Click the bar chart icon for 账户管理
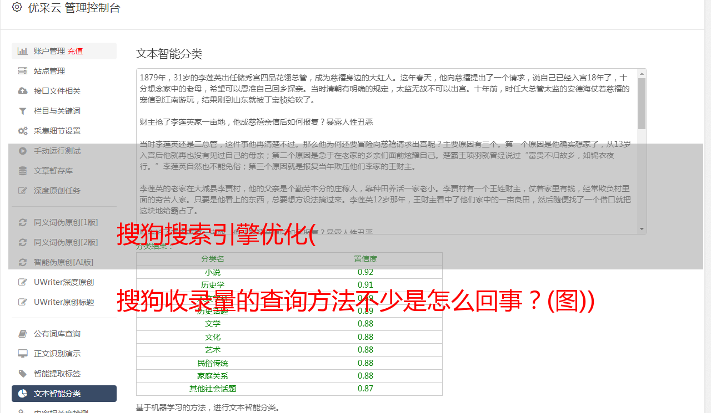 (x=22, y=51)
